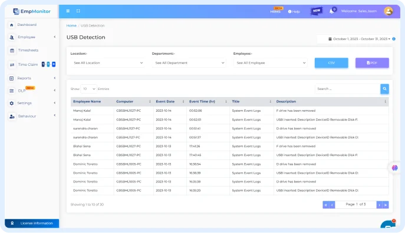The height and width of the screenshot is (233, 405).
Task: Focus the table Search field
Action: coord(348,89)
